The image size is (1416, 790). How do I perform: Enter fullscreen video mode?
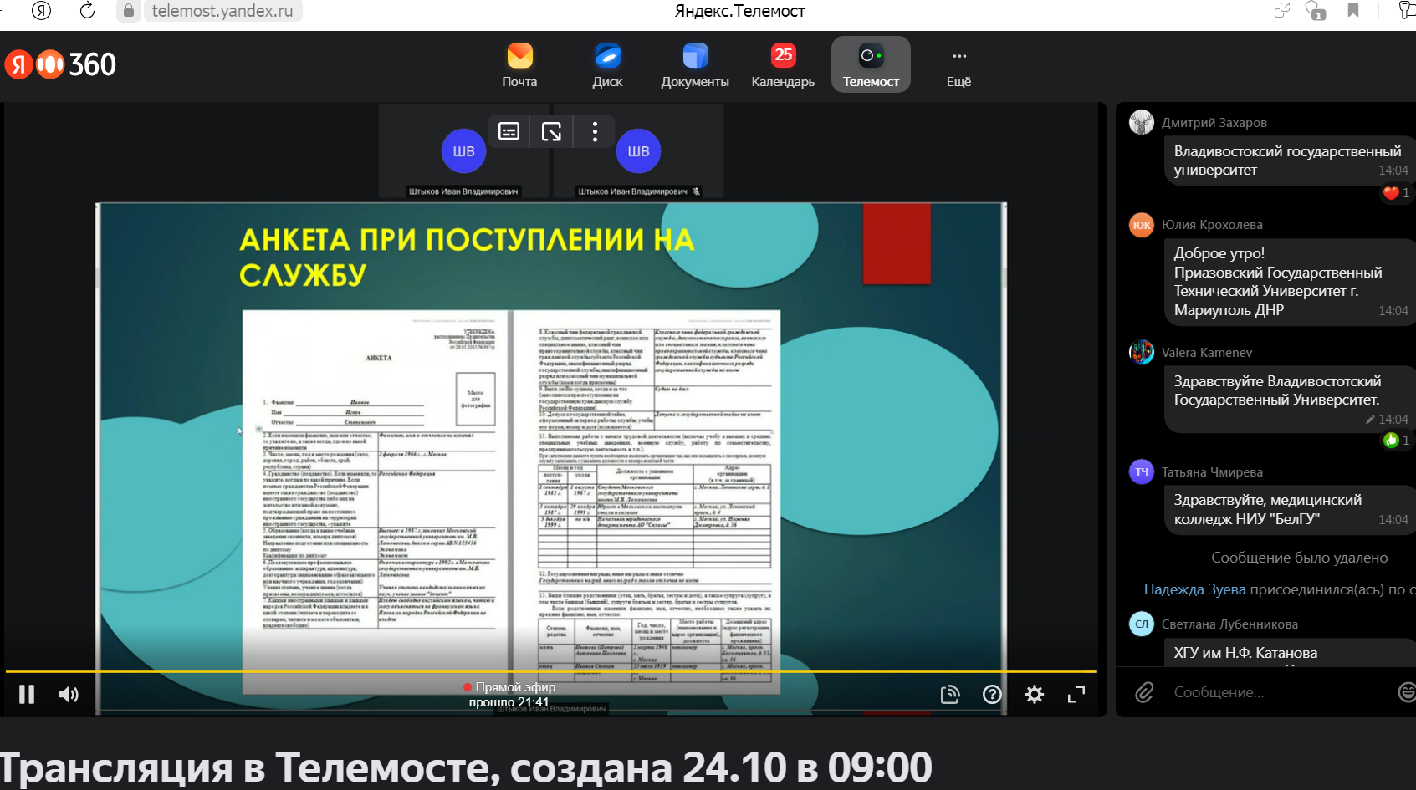[1076, 694]
